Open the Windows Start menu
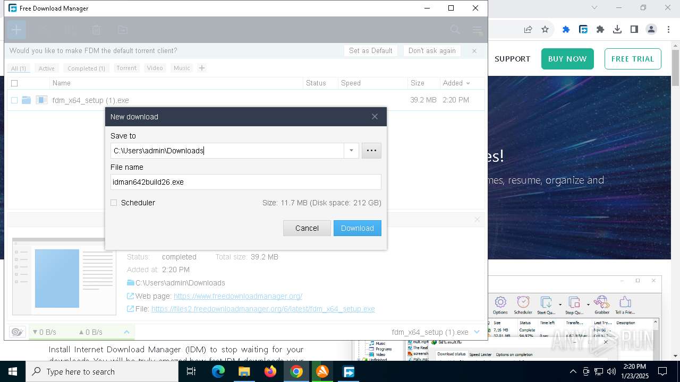The image size is (680, 382). pos(13,371)
